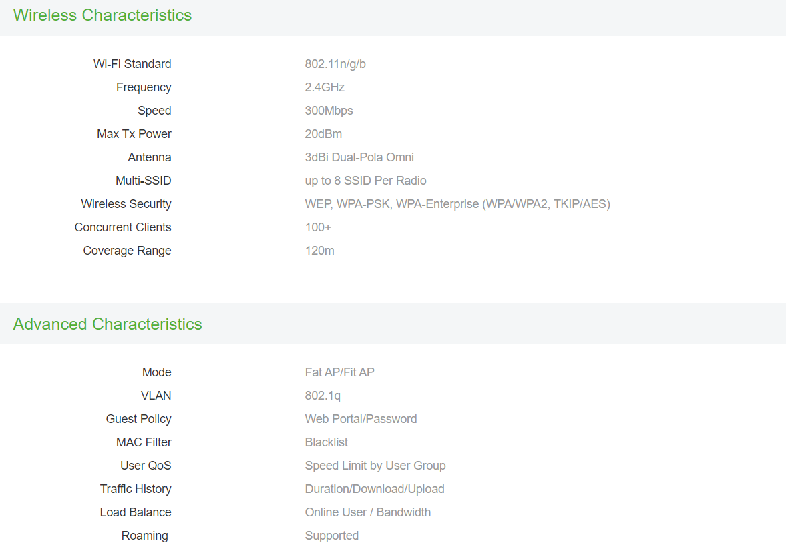Select the 300Mbps speed value
Viewport: 786px width, 551px height.
[329, 111]
